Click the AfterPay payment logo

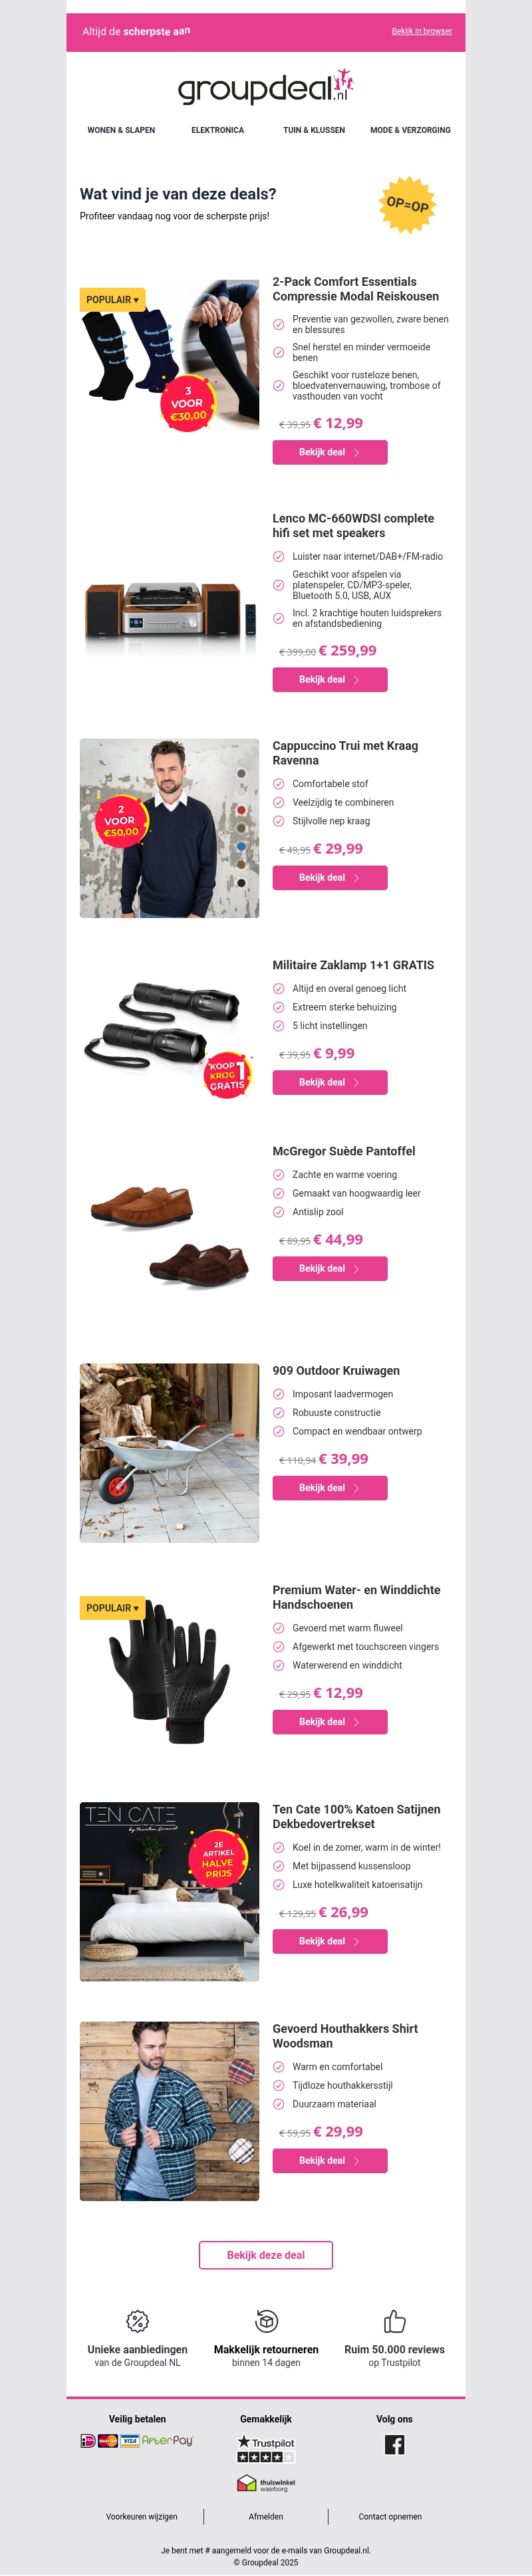(x=167, y=2440)
